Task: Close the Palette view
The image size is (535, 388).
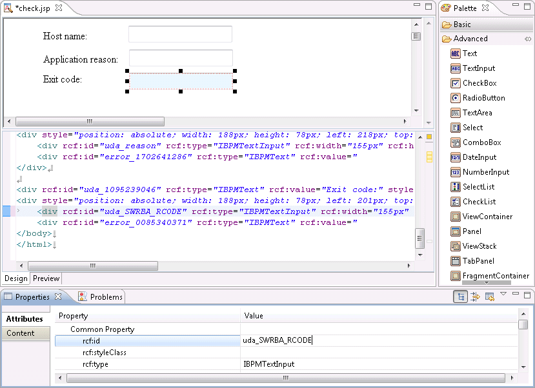Action: point(485,8)
